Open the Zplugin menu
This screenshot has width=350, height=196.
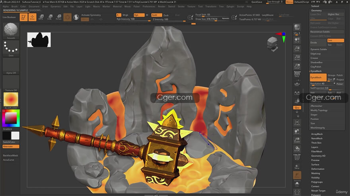coord(230,6)
